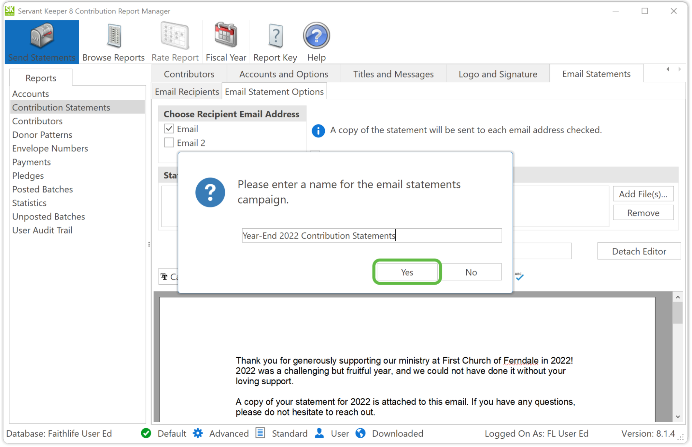Click the spell check ABC icon
This screenshot has width=692, height=447.
coord(519,276)
